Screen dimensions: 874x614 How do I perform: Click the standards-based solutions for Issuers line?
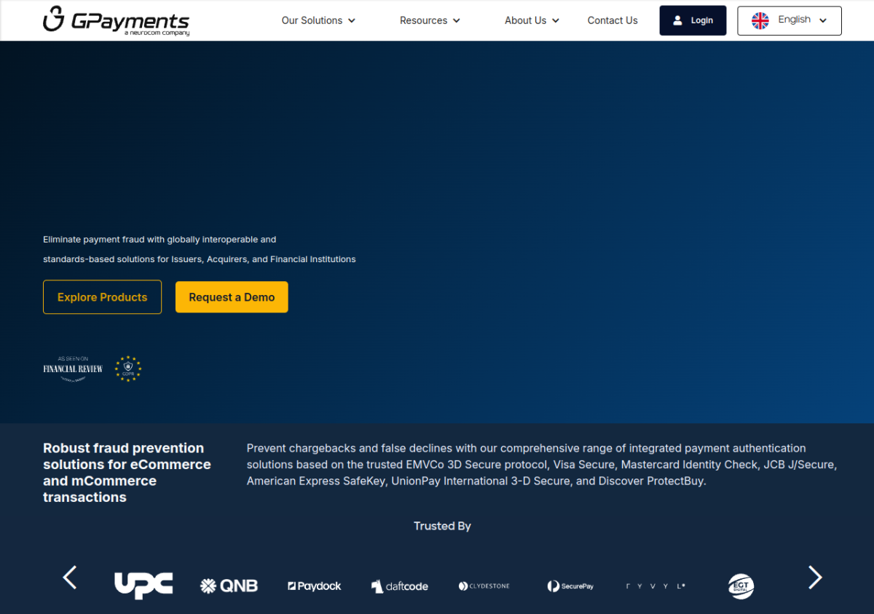(x=200, y=259)
